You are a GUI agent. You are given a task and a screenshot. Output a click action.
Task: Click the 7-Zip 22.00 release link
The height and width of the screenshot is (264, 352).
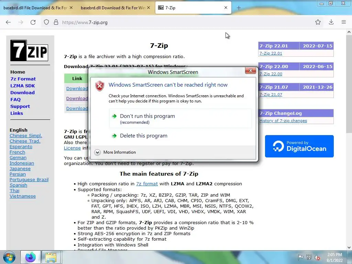click(x=271, y=74)
